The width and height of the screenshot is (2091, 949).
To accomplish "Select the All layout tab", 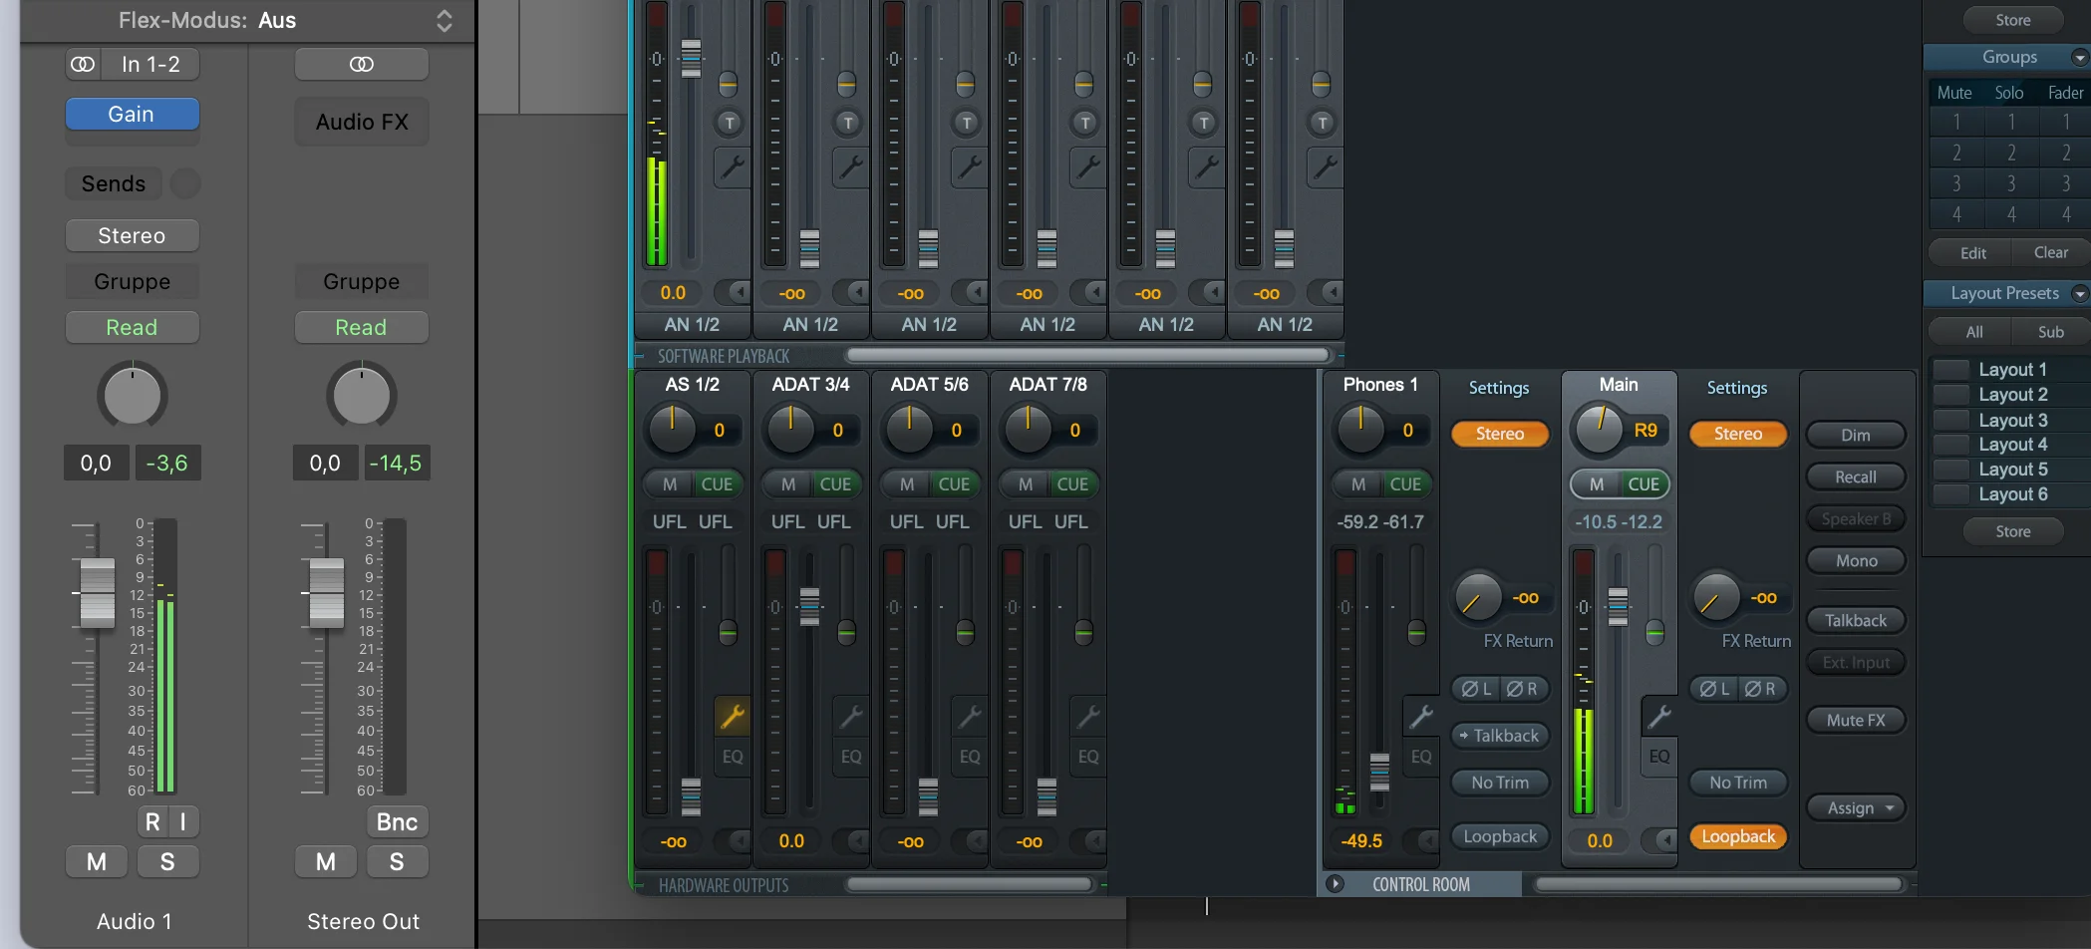I will coord(1973,332).
